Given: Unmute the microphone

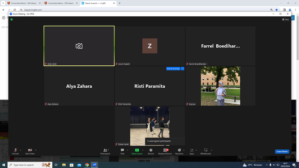Looking at the screenshot, I should (x=15, y=151).
